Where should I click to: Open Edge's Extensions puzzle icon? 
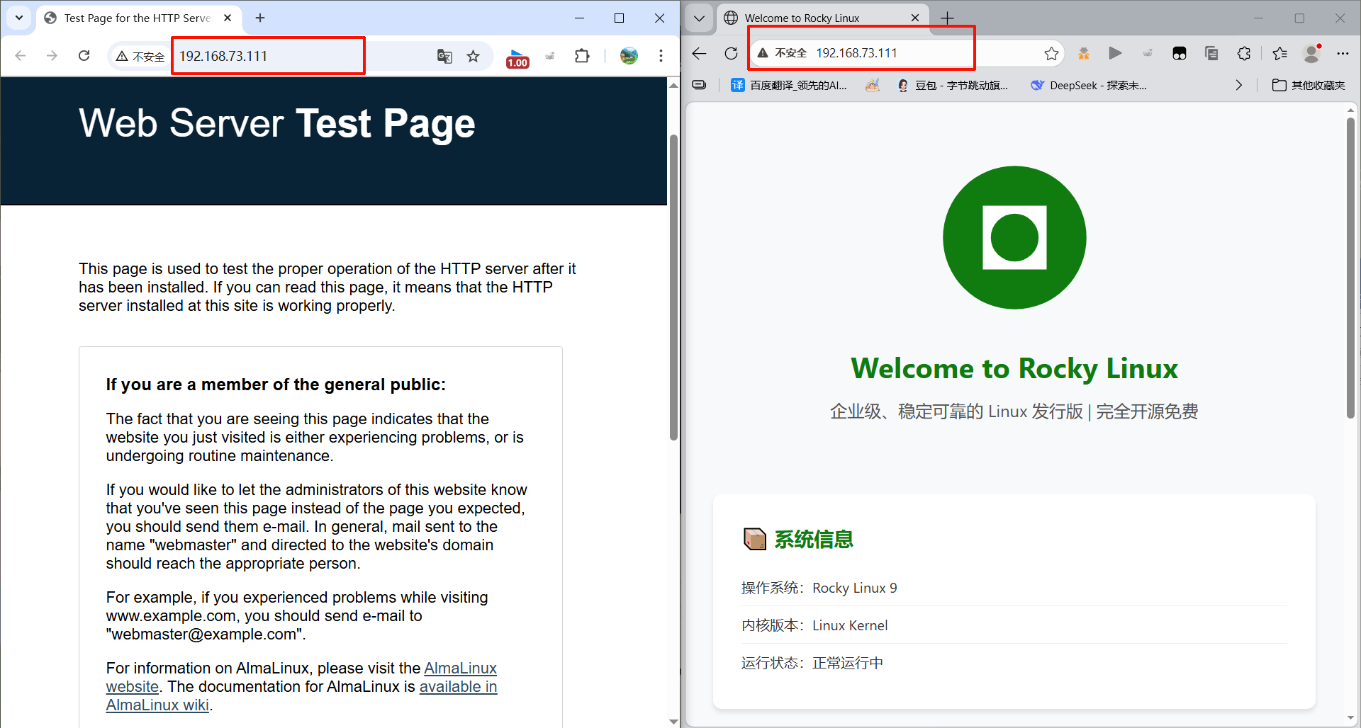point(1244,53)
